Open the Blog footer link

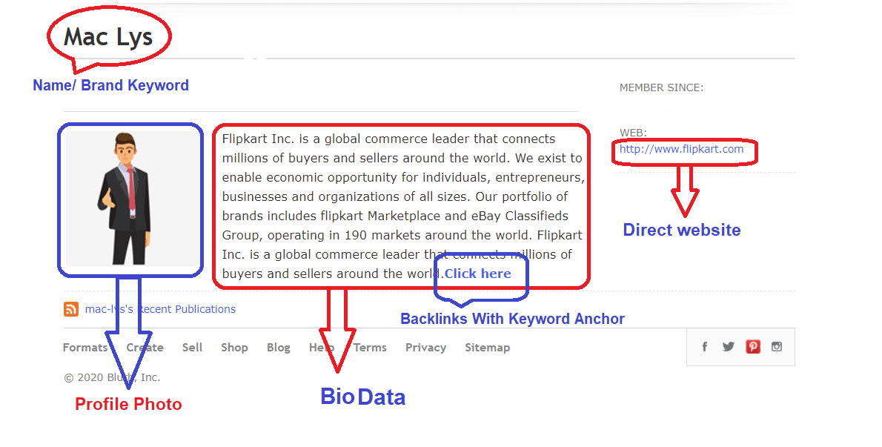pyautogui.click(x=279, y=347)
